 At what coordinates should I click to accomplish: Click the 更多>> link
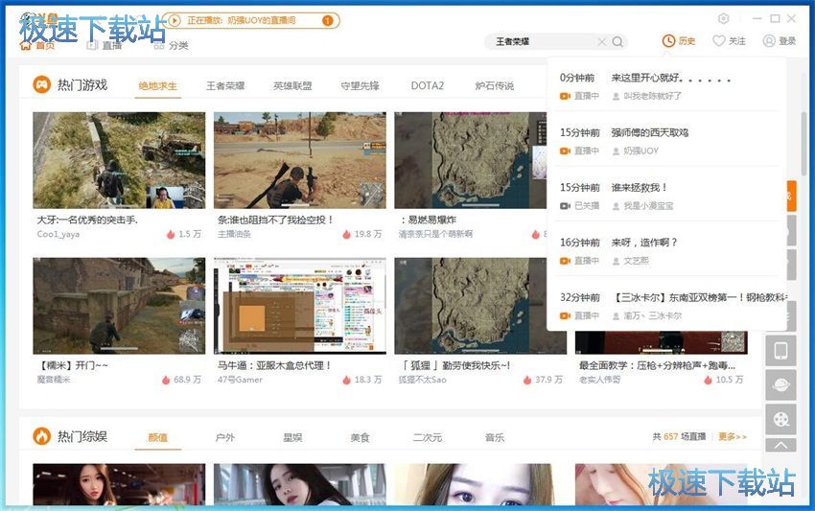[x=733, y=436]
